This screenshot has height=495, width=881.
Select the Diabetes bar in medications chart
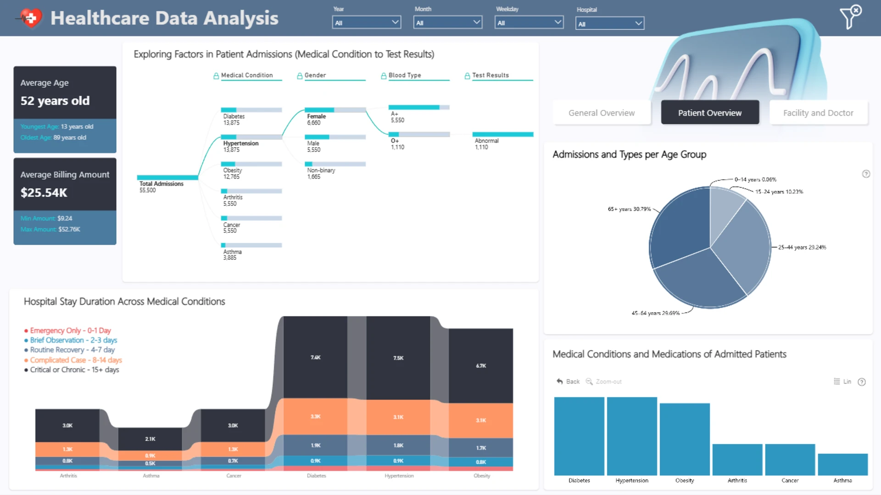[579, 436]
